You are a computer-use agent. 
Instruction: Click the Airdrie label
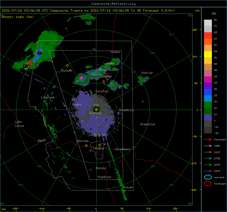99,135
